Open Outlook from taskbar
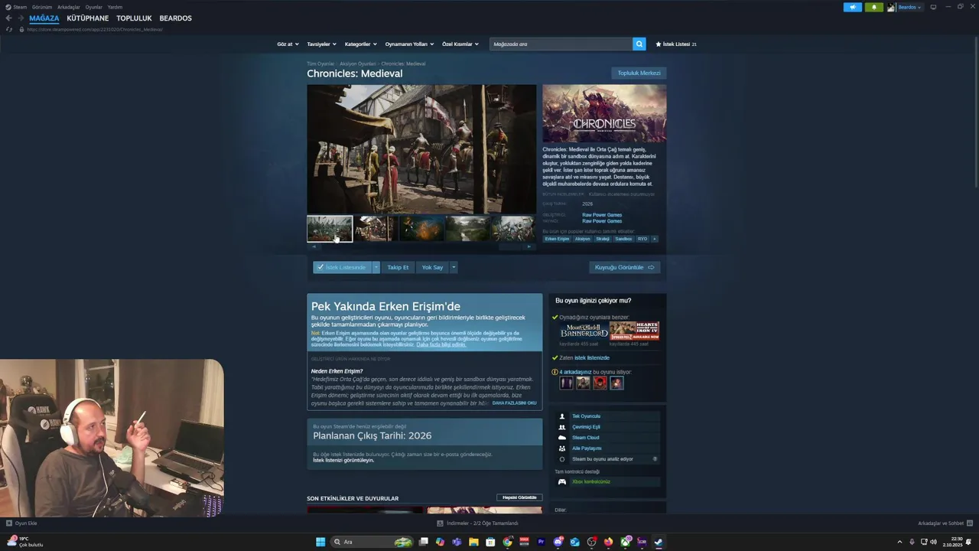979x551 pixels. (574, 542)
